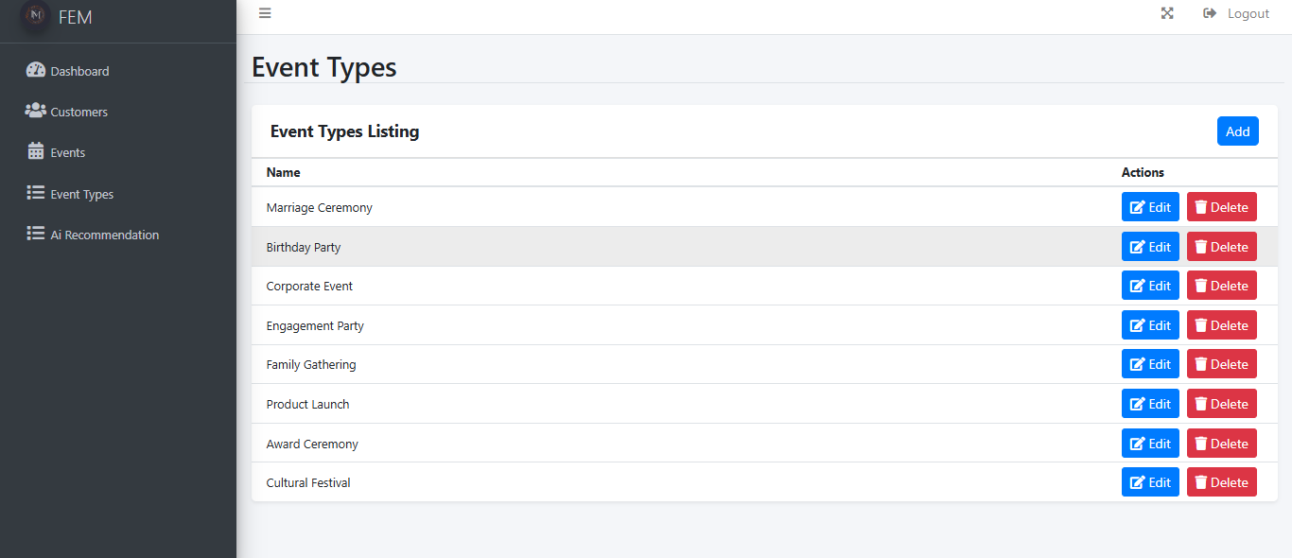1292x558 pixels.
Task: Click the Dashboard gauge icon
Action: (x=36, y=70)
